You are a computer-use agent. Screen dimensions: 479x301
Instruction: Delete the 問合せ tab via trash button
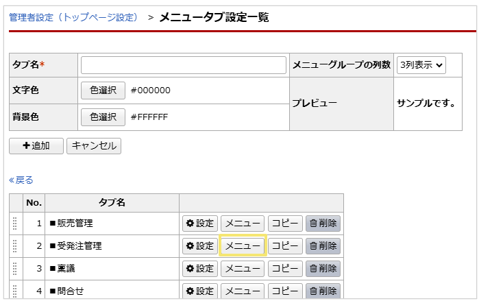(323, 291)
